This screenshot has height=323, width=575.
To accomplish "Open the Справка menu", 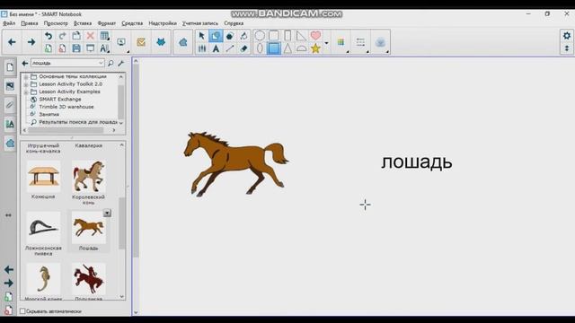I will (x=234, y=23).
